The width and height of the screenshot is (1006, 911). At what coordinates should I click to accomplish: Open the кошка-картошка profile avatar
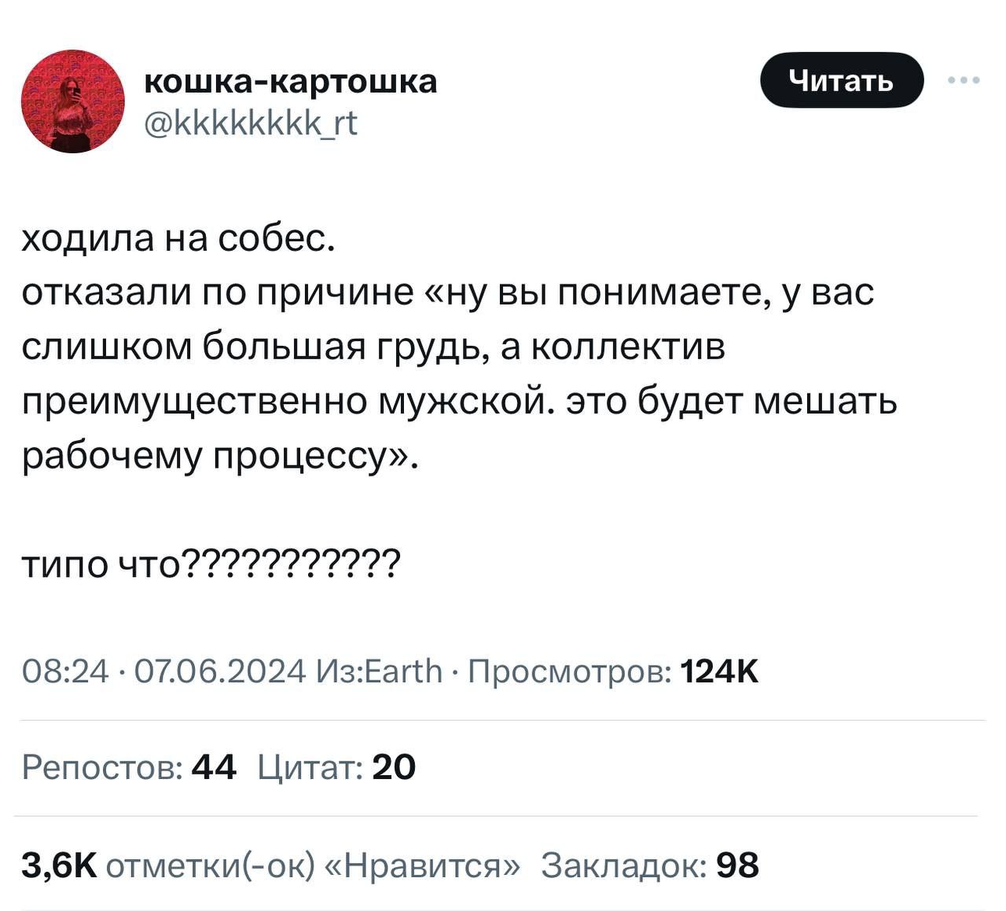click(x=72, y=101)
